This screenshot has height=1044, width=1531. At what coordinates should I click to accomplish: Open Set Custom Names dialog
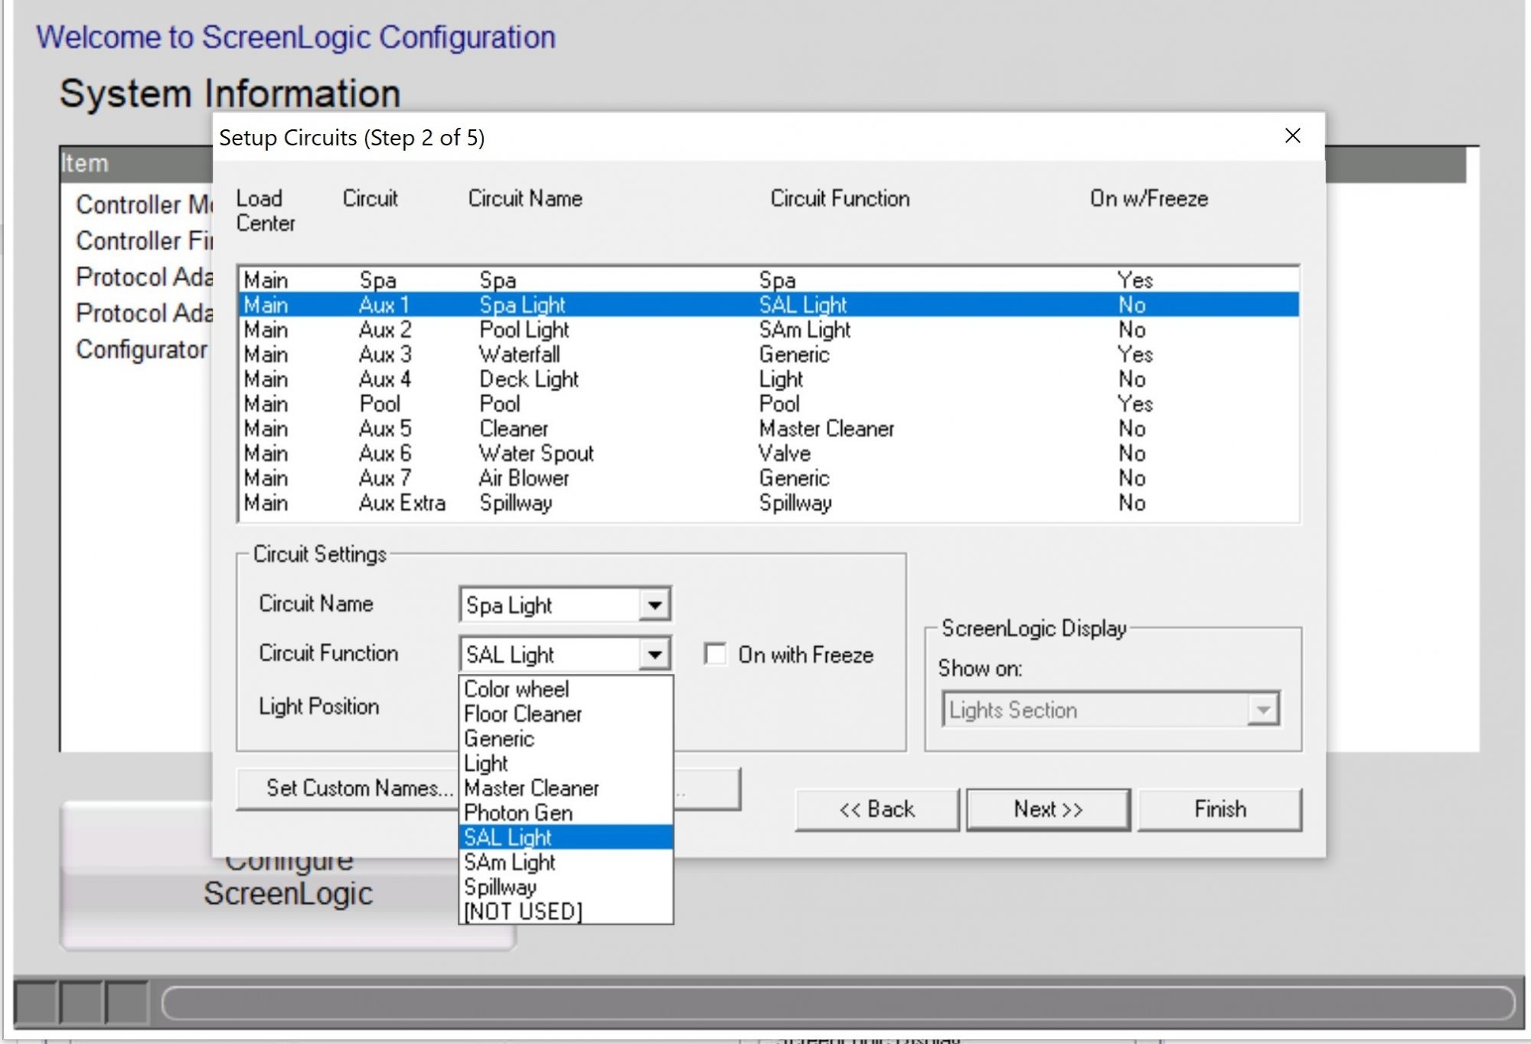coord(348,788)
